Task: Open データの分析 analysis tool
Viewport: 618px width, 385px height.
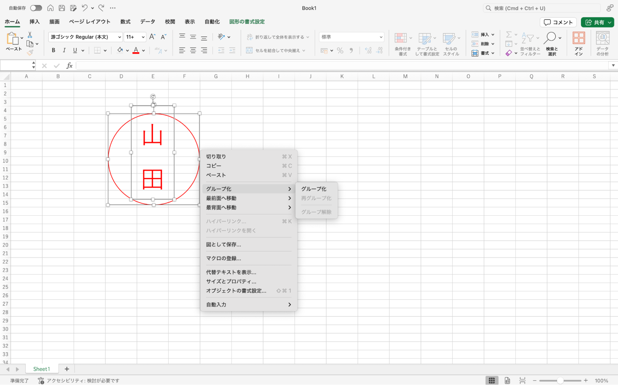Action: 602,43
